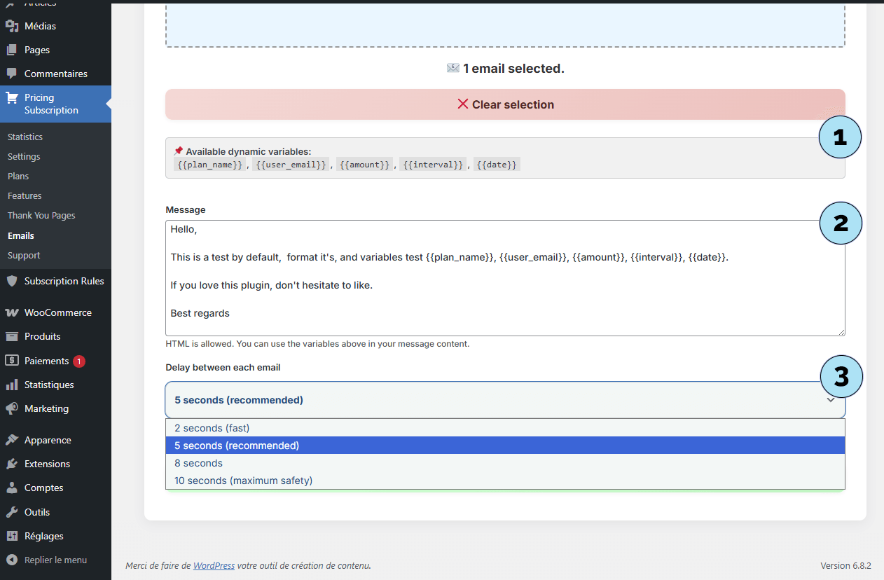Pick the 8 seconds delay option

(199, 463)
